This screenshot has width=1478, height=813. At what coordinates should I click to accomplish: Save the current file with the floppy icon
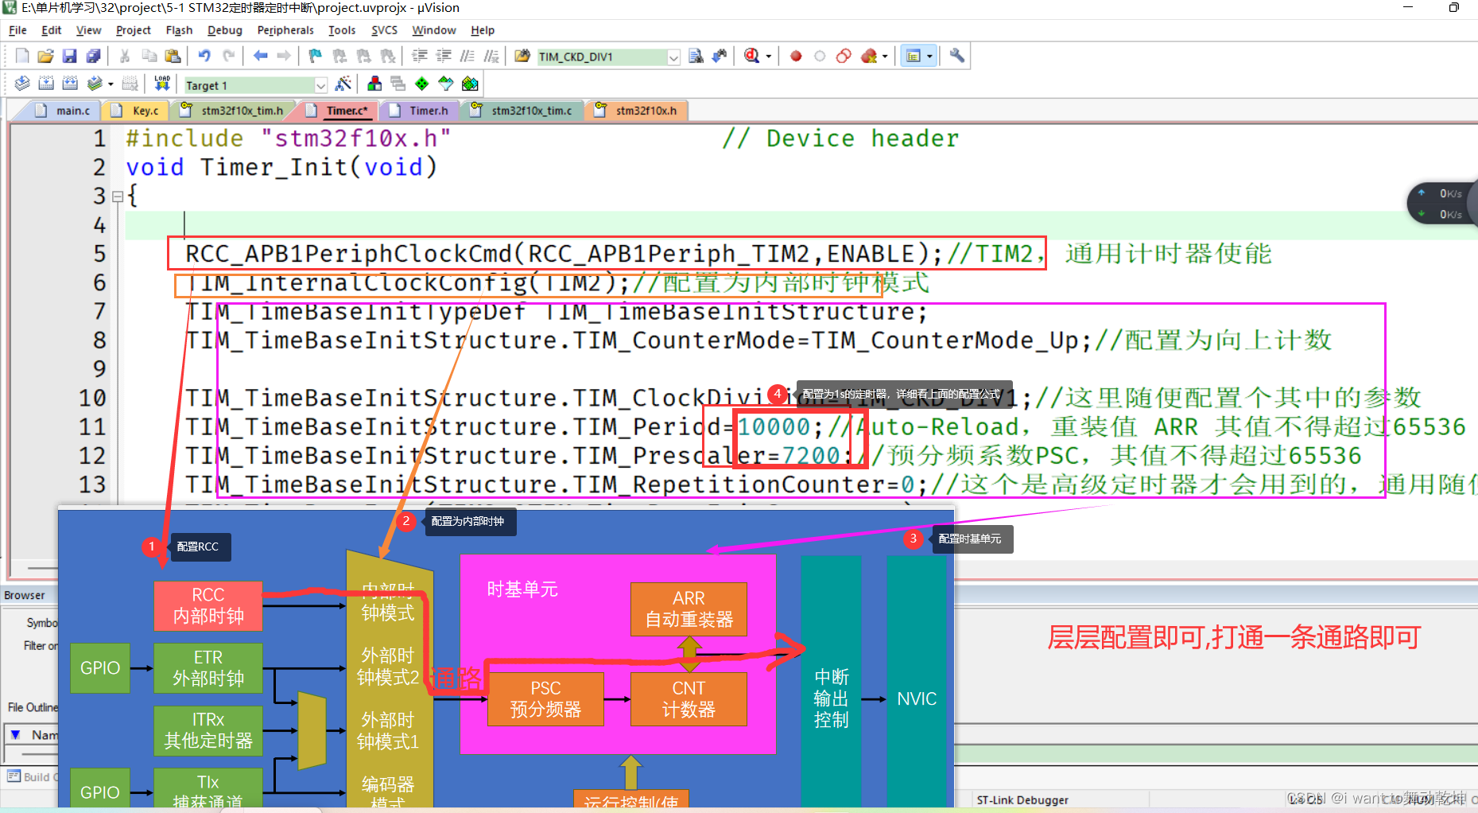[x=69, y=56]
